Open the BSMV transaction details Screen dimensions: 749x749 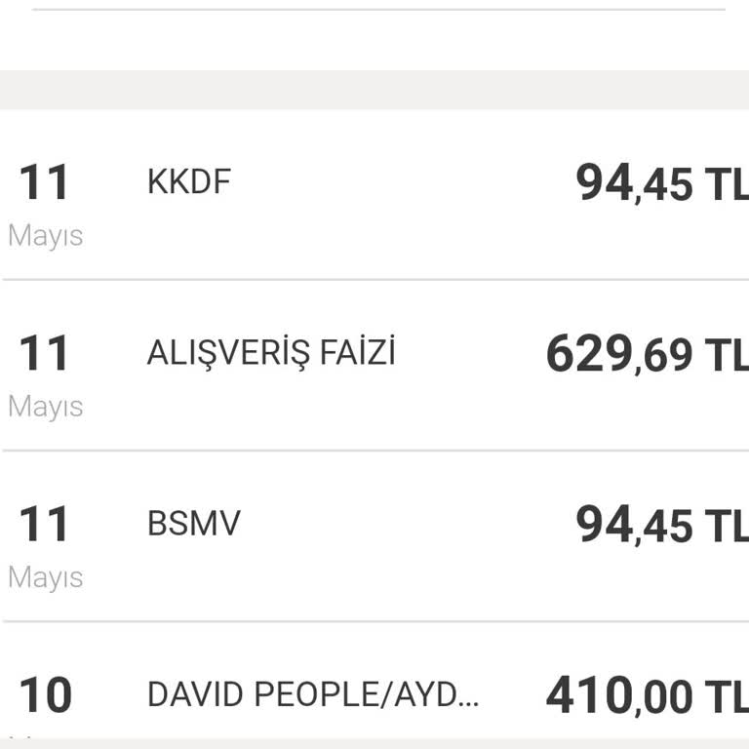pos(193,524)
